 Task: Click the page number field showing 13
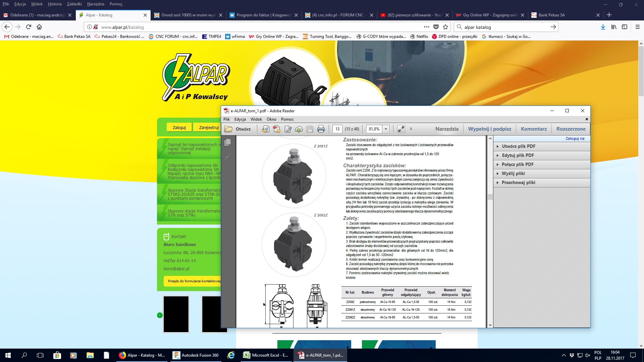[x=337, y=129]
